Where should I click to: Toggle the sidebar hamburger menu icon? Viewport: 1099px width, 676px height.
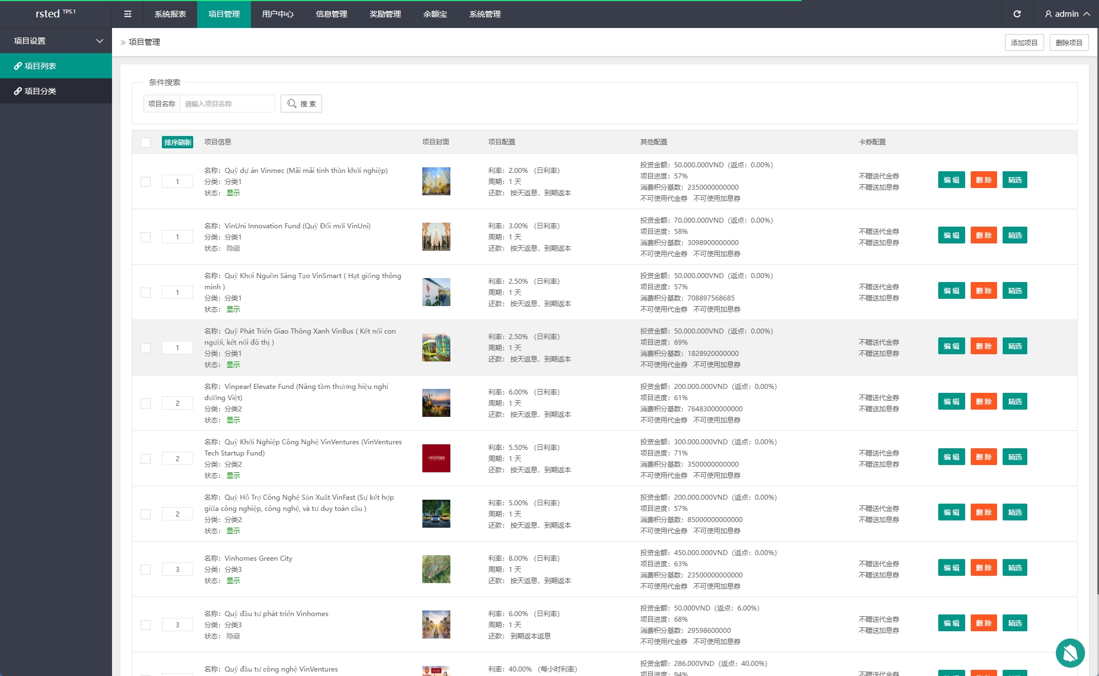pos(128,14)
